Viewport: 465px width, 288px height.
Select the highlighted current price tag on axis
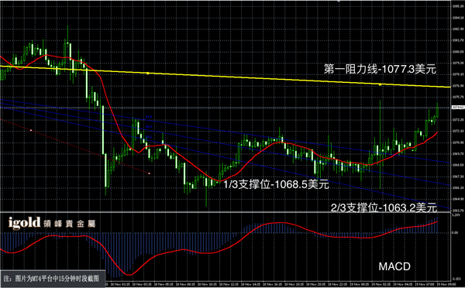[458, 108]
